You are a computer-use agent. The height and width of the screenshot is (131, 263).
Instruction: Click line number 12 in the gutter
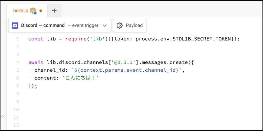click(16, 125)
